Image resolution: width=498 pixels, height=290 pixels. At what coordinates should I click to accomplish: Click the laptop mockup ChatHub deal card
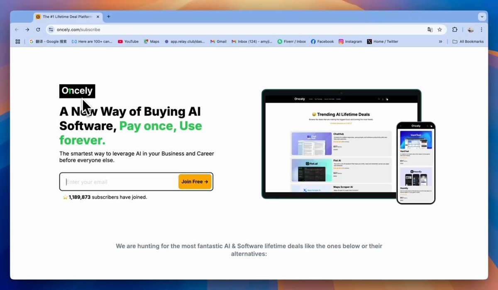[341, 144]
